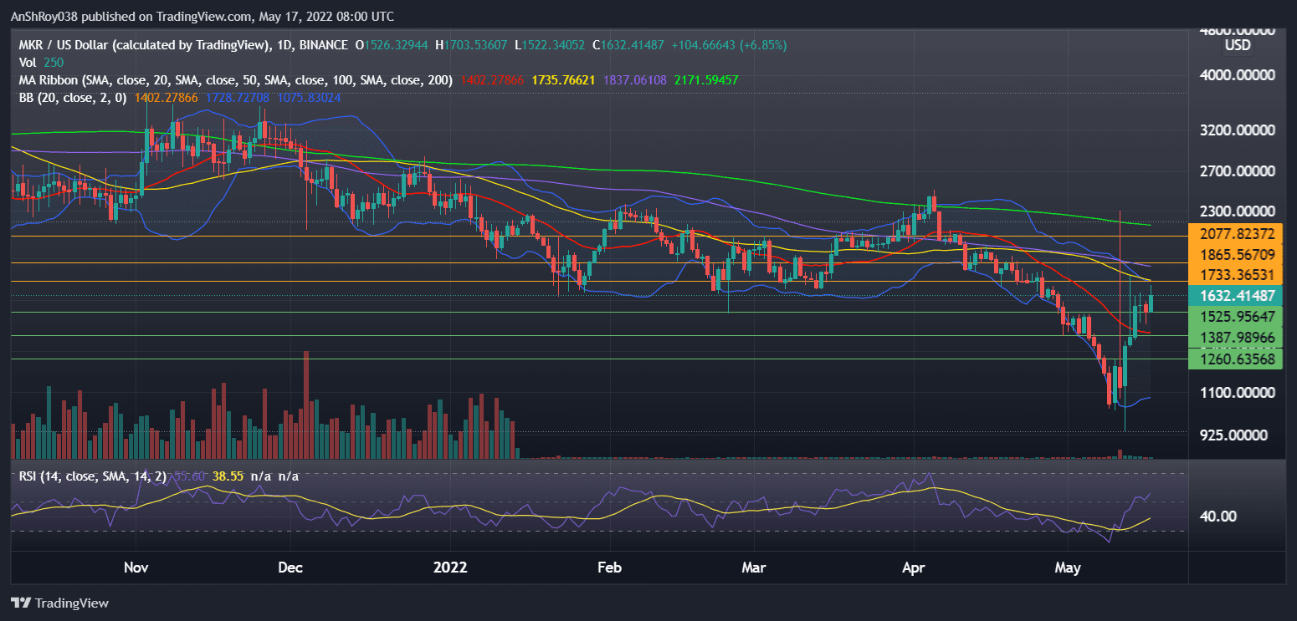
Task: Toggle the green support level 1260.63568
Action: (1236, 359)
